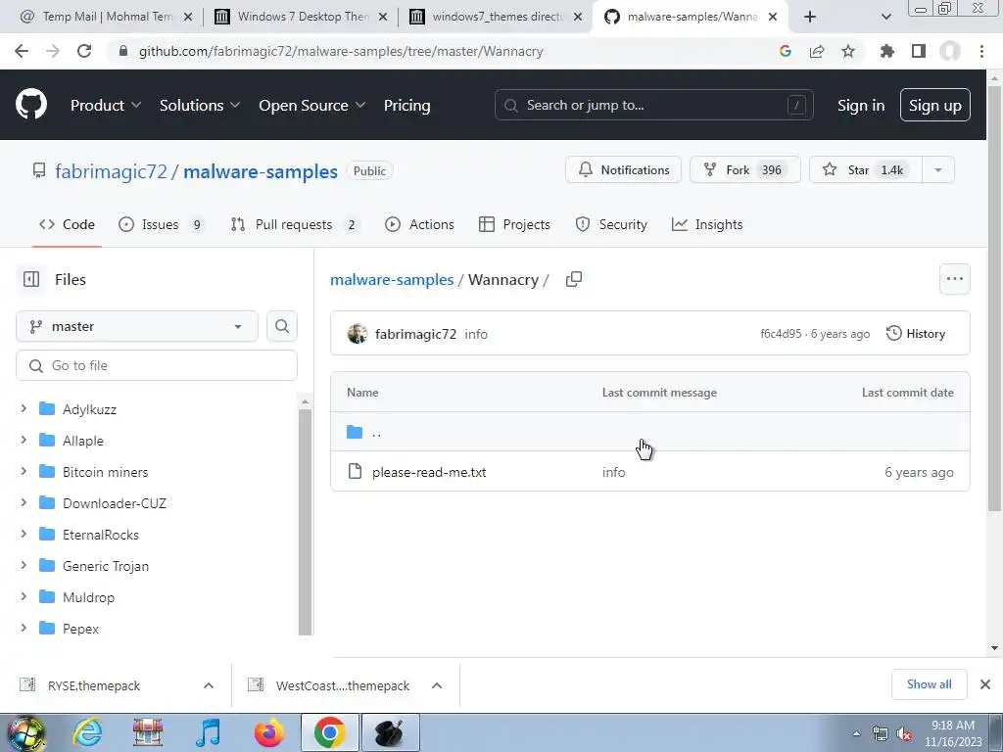
Task: Click the Go to file input
Action: click(157, 365)
